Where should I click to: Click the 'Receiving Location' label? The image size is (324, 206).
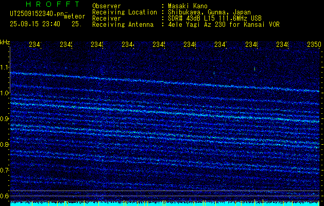(x=125, y=12)
